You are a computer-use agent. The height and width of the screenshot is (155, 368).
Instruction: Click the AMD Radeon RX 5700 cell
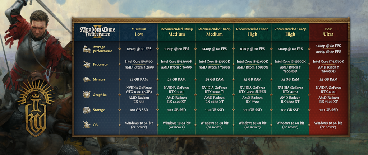pyautogui.click(x=252, y=99)
